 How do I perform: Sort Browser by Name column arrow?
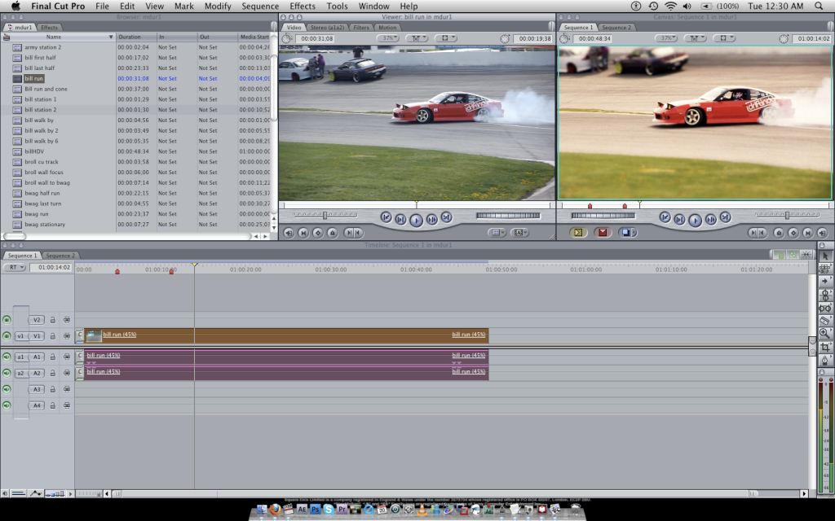point(111,37)
